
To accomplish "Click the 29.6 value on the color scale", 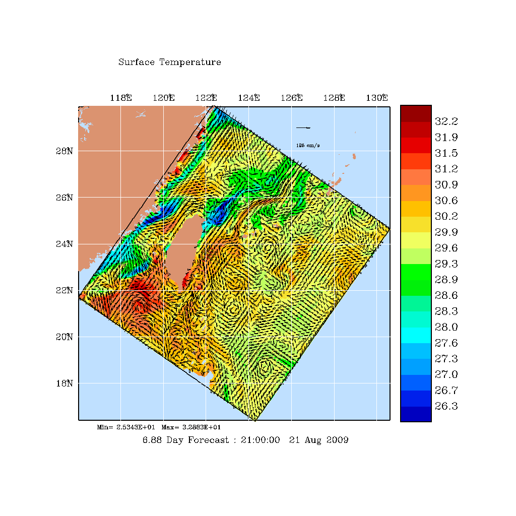I will click(x=446, y=248).
